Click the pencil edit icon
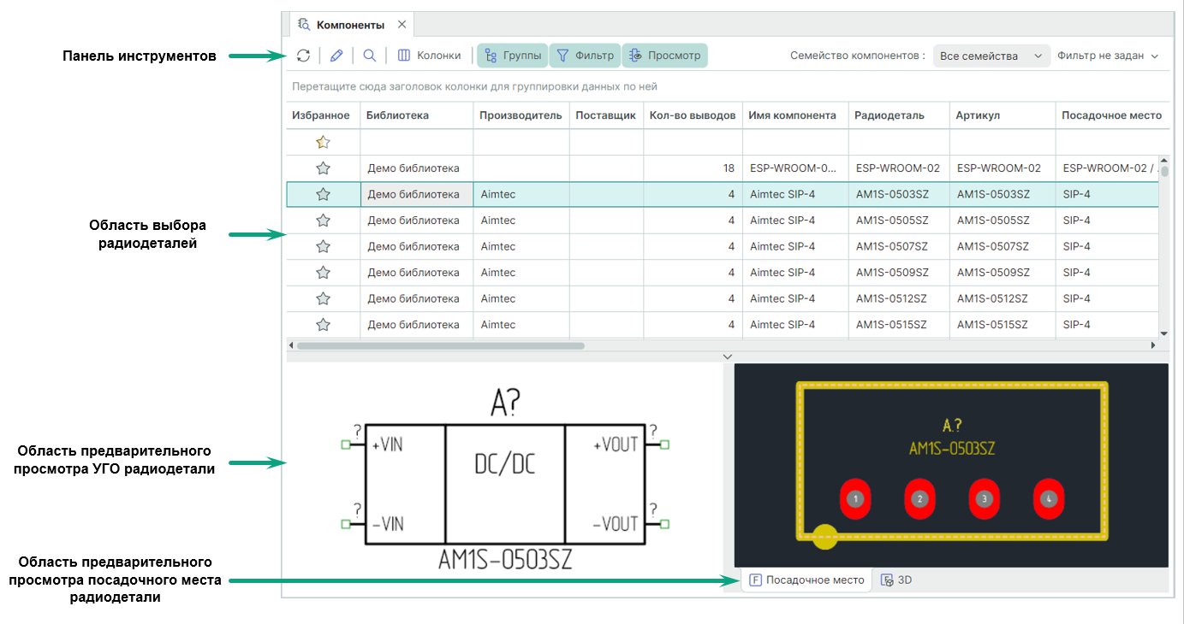The image size is (1184, 624). click(336, 56)
